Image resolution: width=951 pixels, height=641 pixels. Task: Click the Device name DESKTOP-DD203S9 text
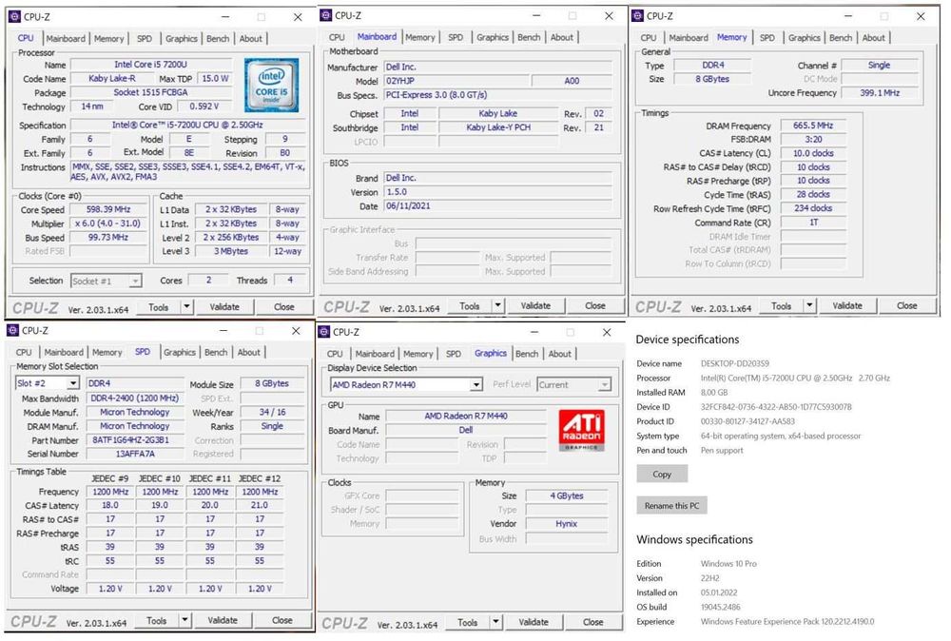click(x=734, y=363)
